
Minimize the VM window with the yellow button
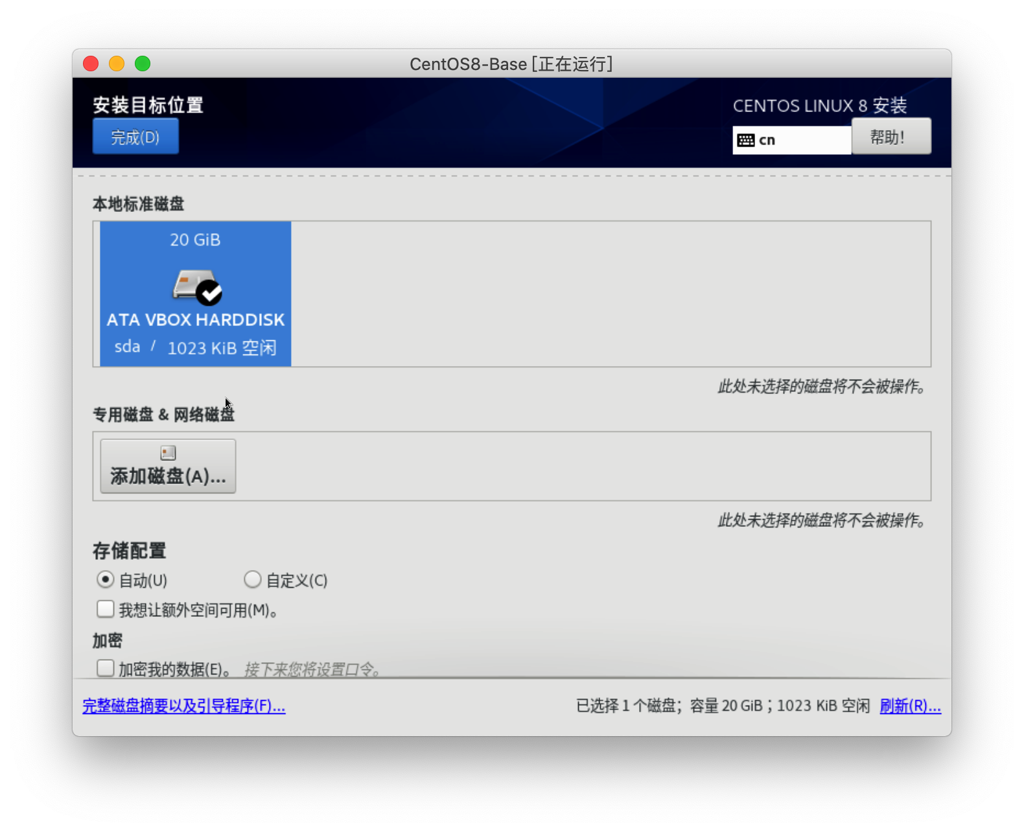117,64
